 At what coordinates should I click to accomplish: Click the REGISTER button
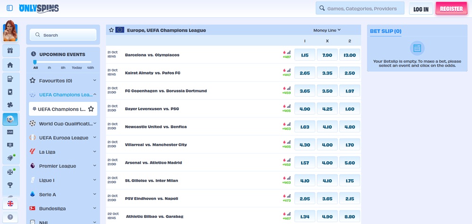pyautogui.click(x=451, y=8)
